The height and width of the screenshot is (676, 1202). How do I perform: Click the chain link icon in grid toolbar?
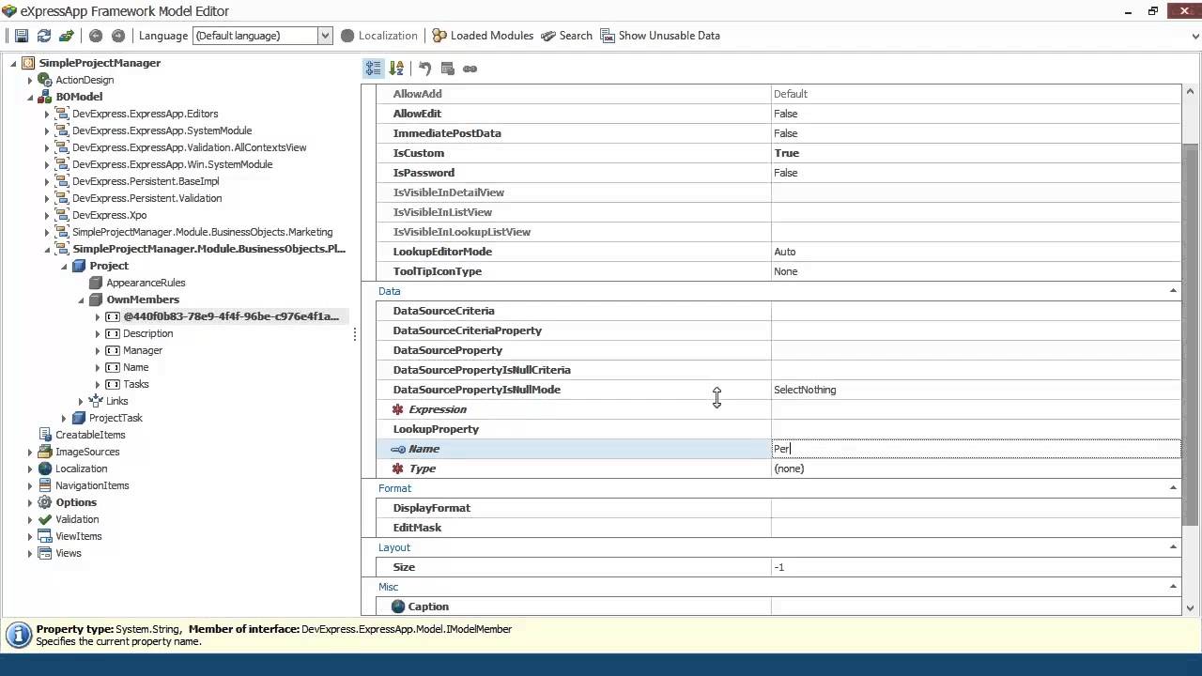pyautogui.click(x=470, y=69)
